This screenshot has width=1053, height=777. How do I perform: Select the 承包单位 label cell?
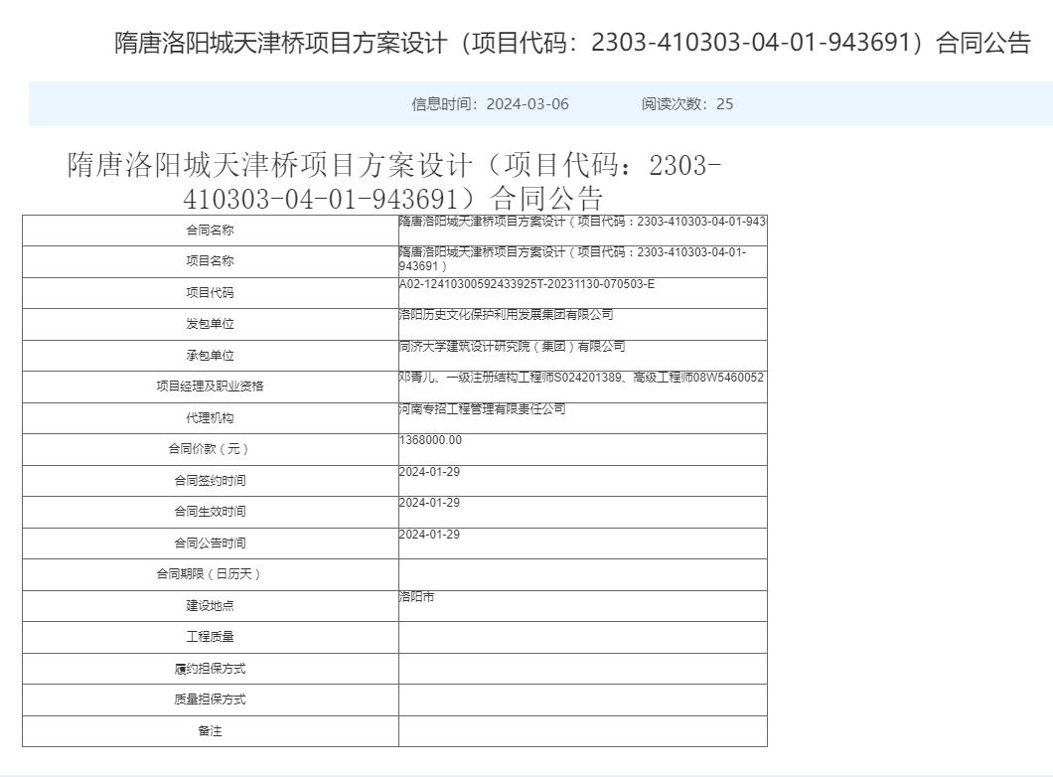pos(211,356)
